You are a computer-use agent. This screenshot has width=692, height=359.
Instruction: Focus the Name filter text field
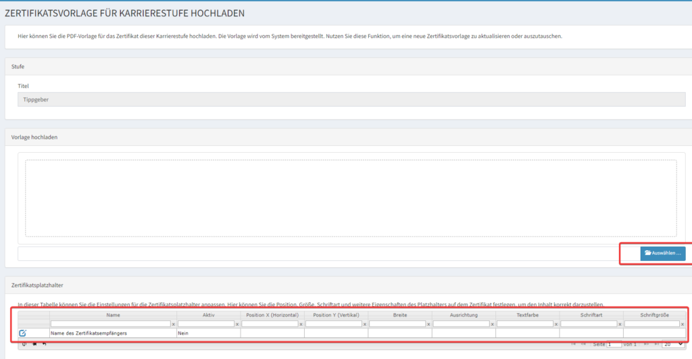(x=110, y=325)
